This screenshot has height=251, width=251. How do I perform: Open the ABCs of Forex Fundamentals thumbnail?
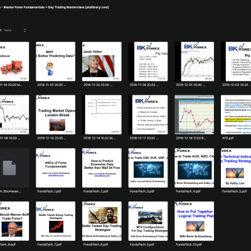pyautogui.click(x=55, y=168)
